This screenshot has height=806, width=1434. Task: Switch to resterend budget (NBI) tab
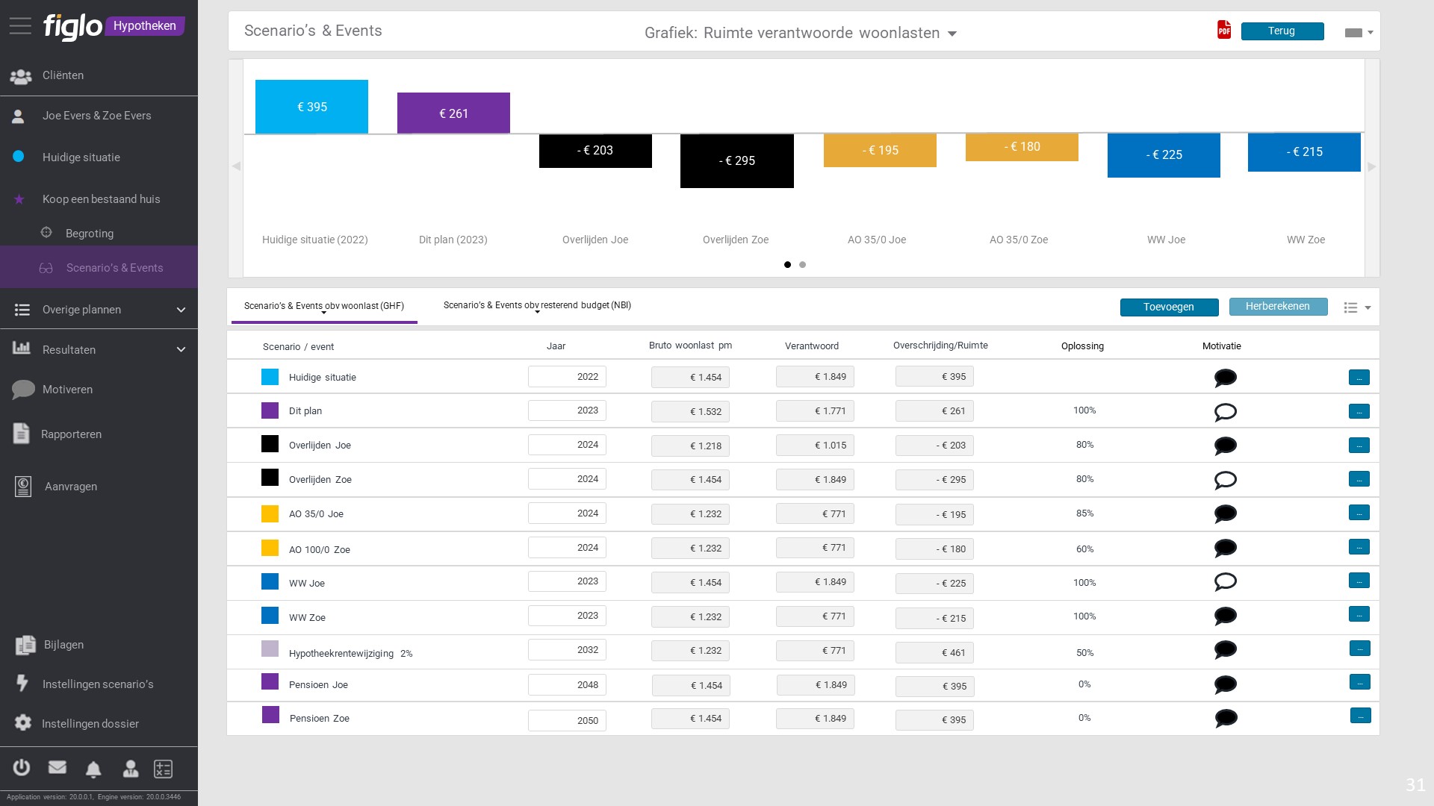tap(537, 305)
